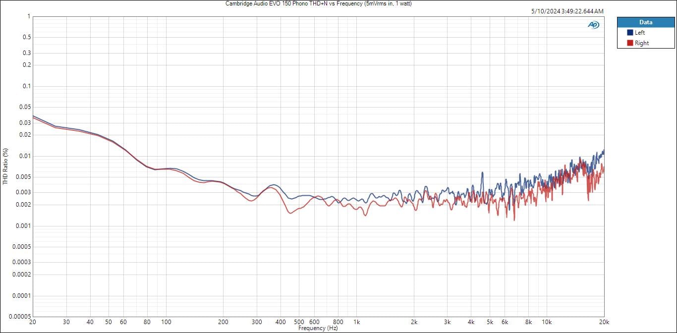This screenshot has width=677, height=333.
Task: Click the AP logo in graph corner
Action: tap(593, 25)
